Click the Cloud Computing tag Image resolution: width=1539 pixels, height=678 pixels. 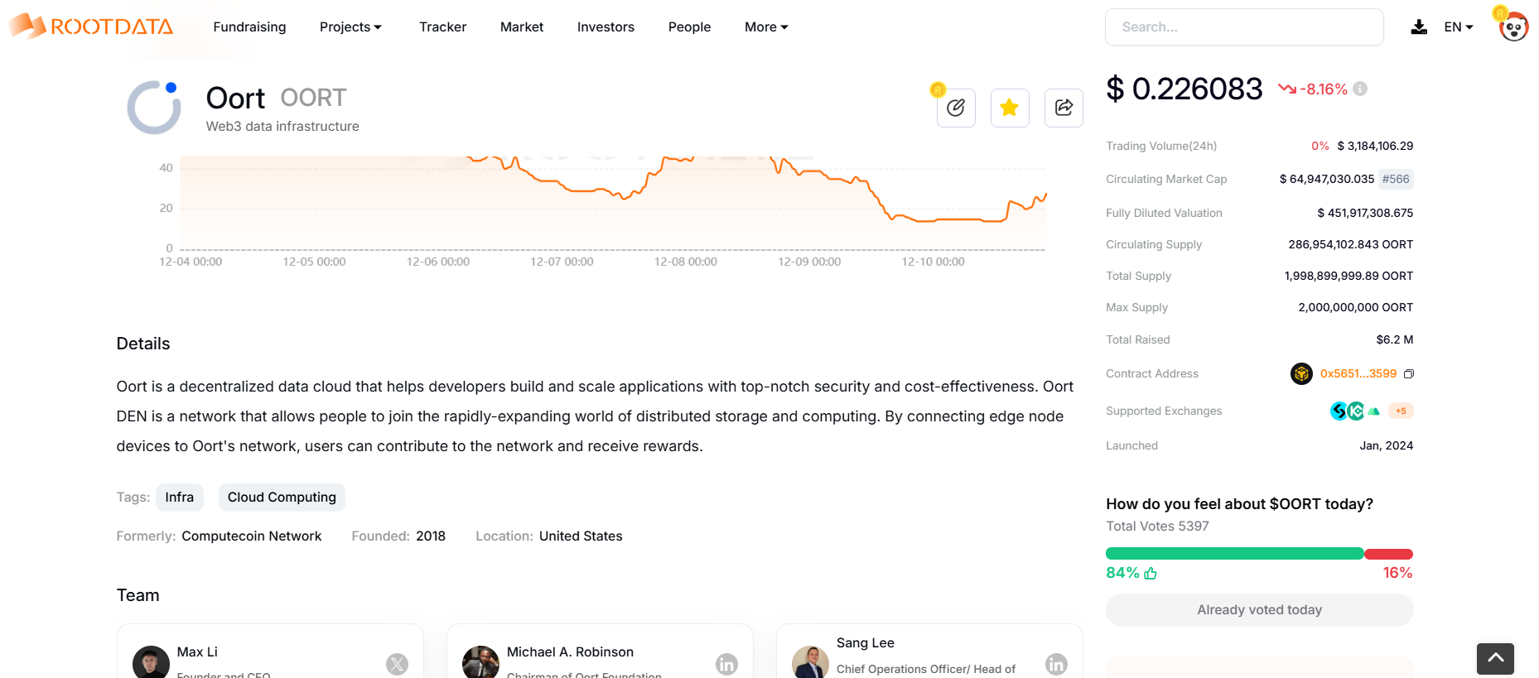coord(282,498)
